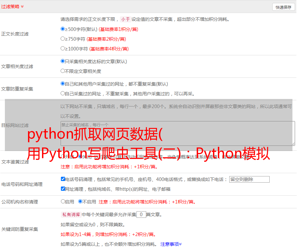The width and height of the screenshot is (297, 250).
Task: Click the 文本鉴黄过滤 row label
Action: [15, 162]
